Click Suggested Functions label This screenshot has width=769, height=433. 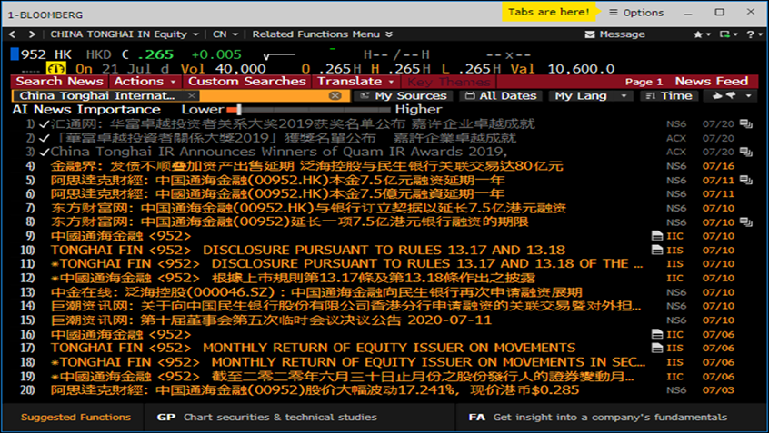(75, 418)
